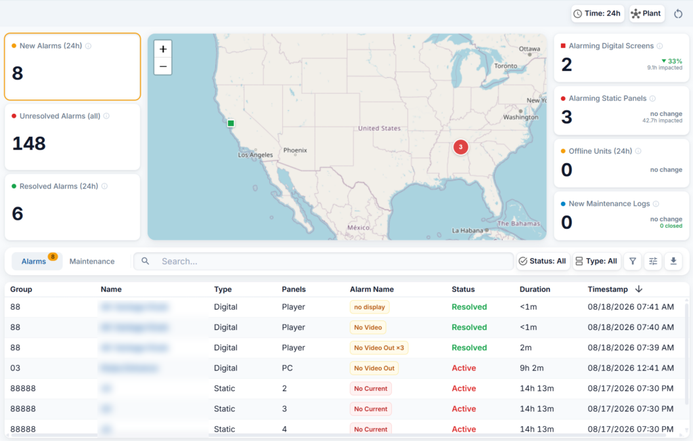693x441 pixels.
Task: Open the Type: All filter dropdown
Action: point(596,261)
